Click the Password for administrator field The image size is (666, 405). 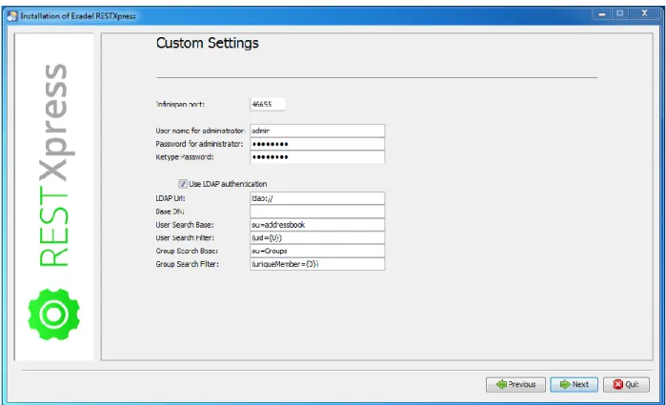(317, 144)
